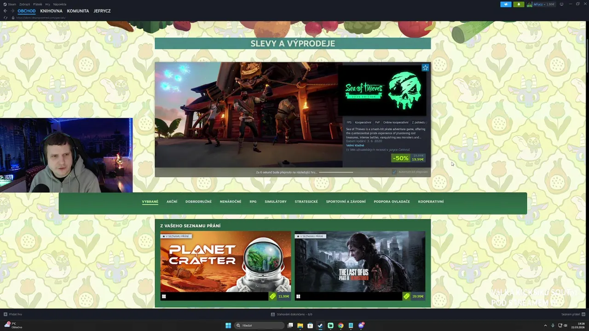Click the discount tag icon next to 39,99€

point(407,297)
